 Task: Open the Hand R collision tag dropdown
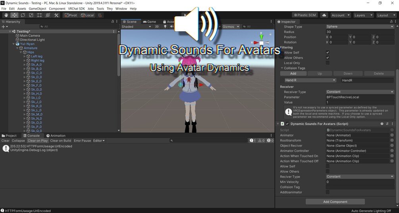coord(310,80)
